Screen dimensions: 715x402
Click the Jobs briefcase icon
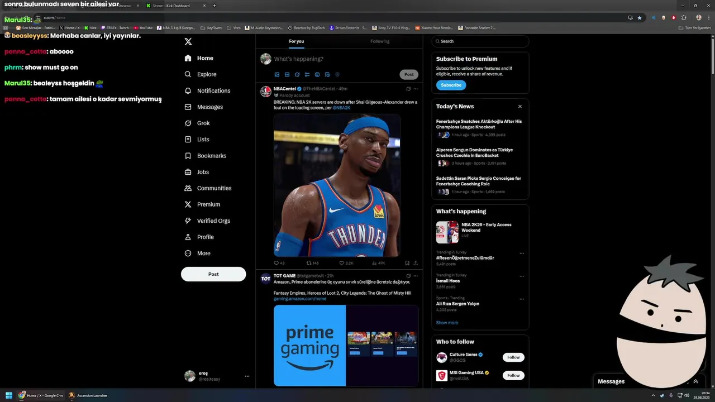(188, 172)
